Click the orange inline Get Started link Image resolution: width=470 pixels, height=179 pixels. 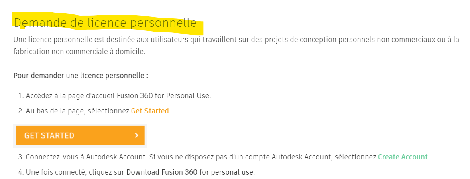[150, 111]
